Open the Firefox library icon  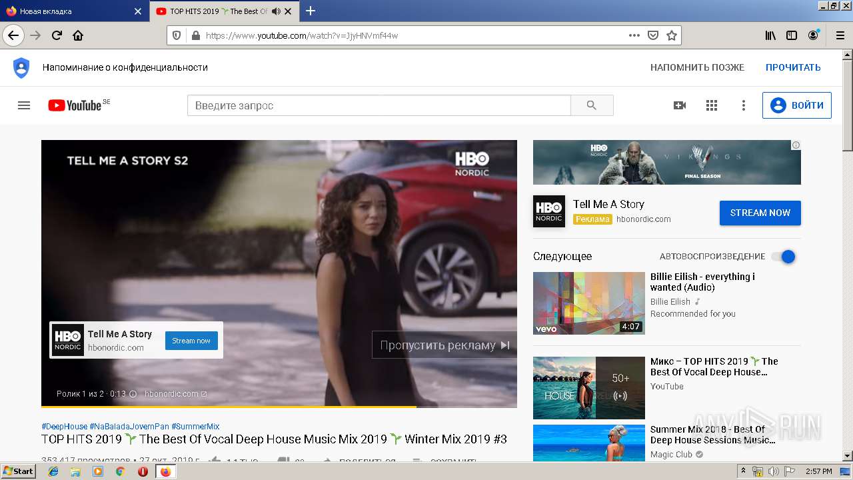pos(770,35)
